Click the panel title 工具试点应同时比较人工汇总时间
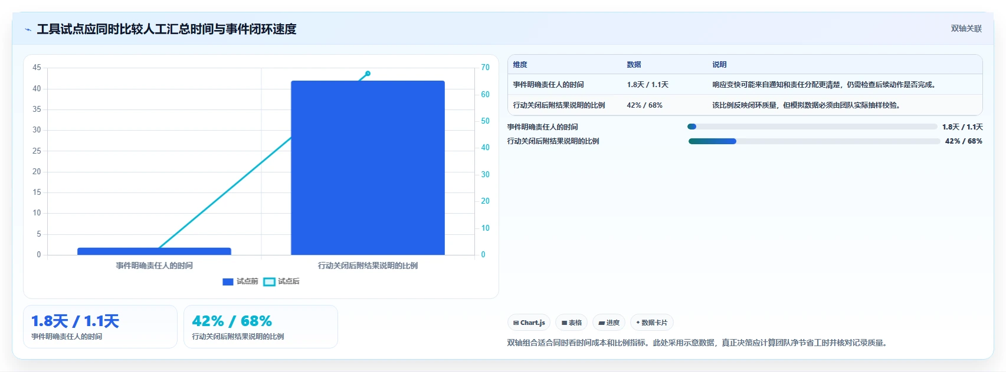Viewport: 1006px width, 372px height. coord(166,29)
